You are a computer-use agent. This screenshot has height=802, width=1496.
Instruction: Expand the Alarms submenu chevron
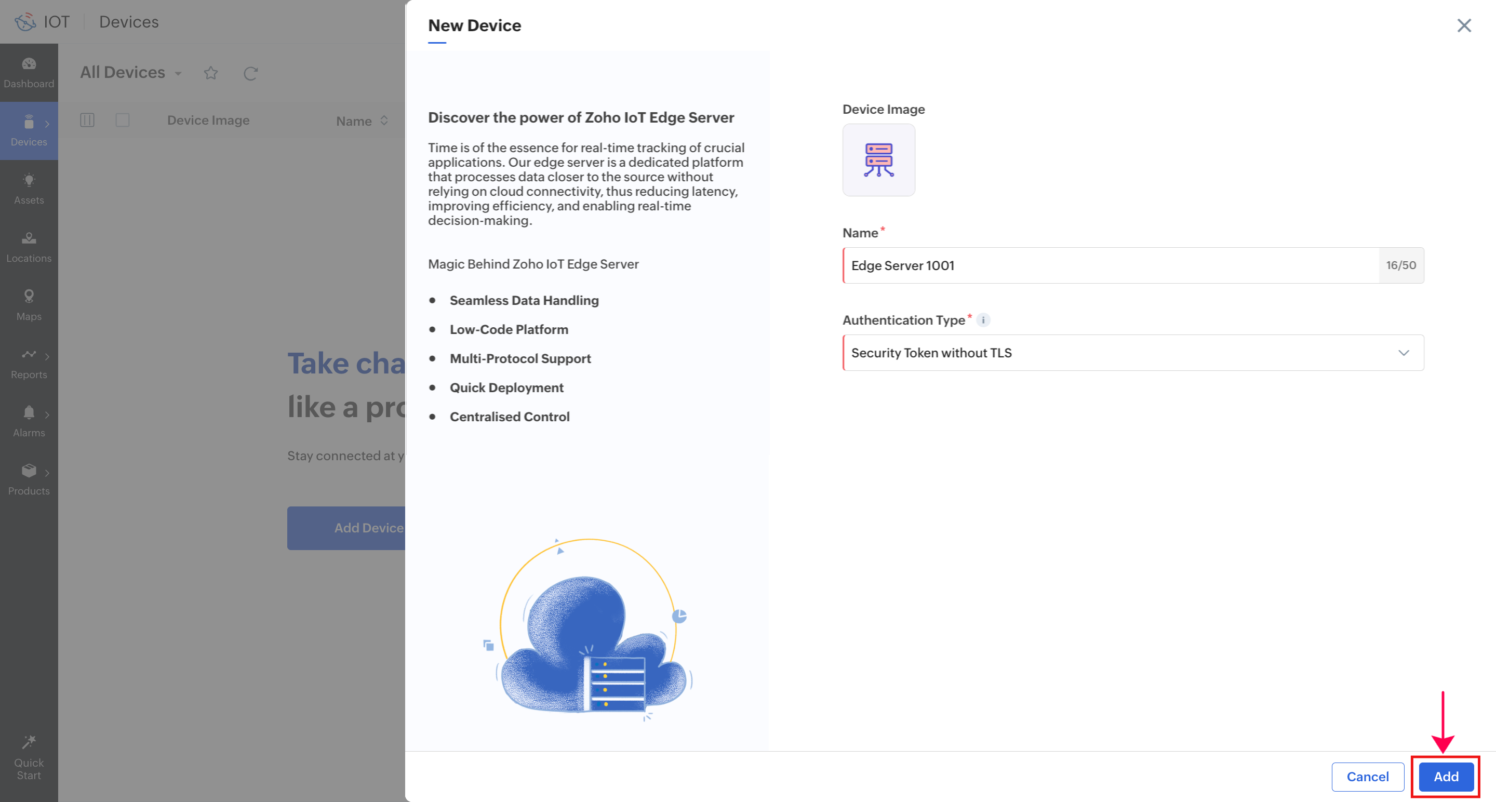click(x=47, y=415)
